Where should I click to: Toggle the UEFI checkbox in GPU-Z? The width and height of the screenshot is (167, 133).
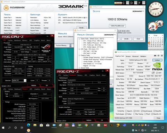coord(157,73)
